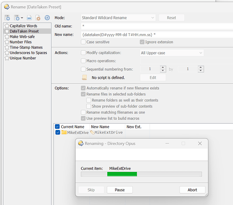Toggle Automatically rename if new filename exists

point(83,88)
